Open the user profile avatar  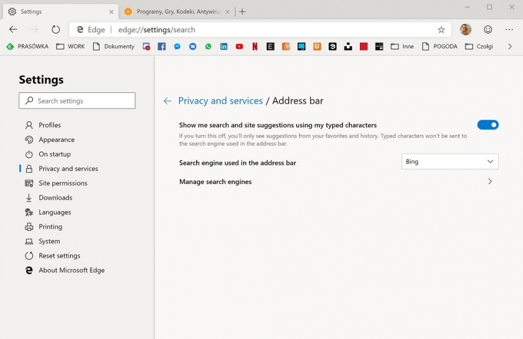click(x=465, y=30)
